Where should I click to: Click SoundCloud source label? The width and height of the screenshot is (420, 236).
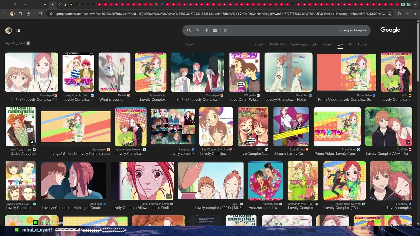coord(297,150)
